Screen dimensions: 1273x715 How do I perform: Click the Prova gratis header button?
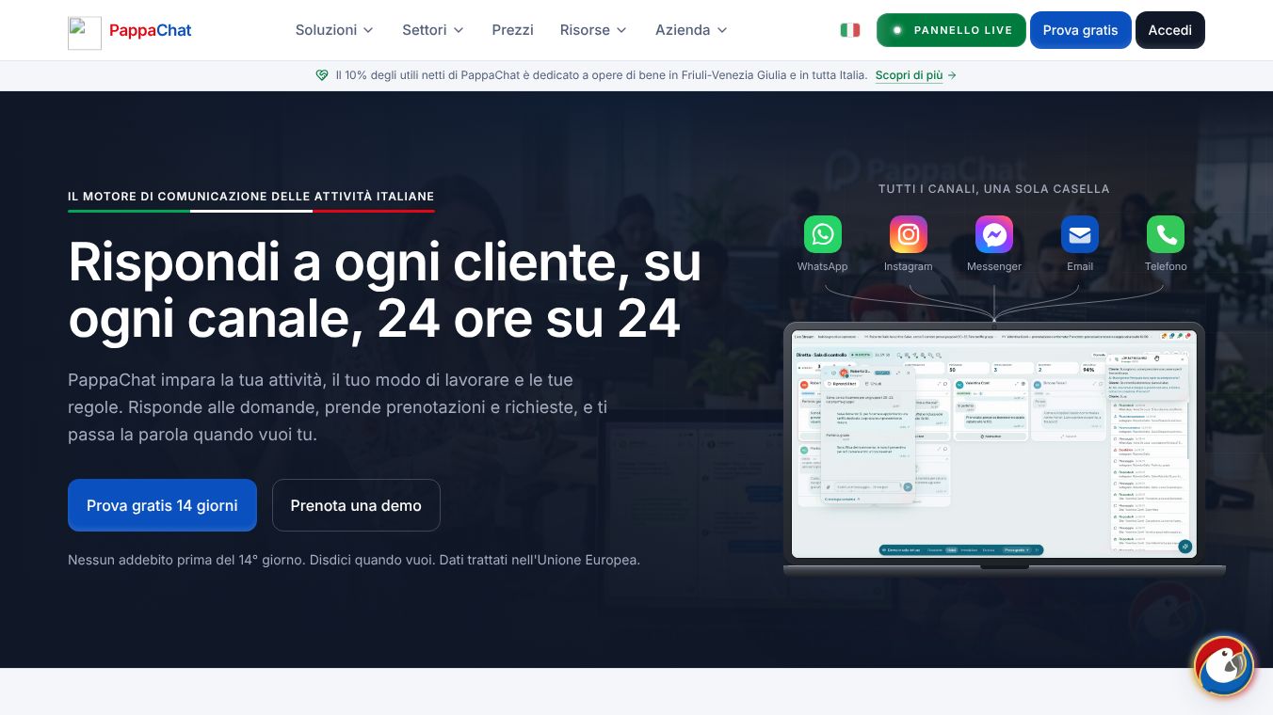click(x=1081, y=30)
